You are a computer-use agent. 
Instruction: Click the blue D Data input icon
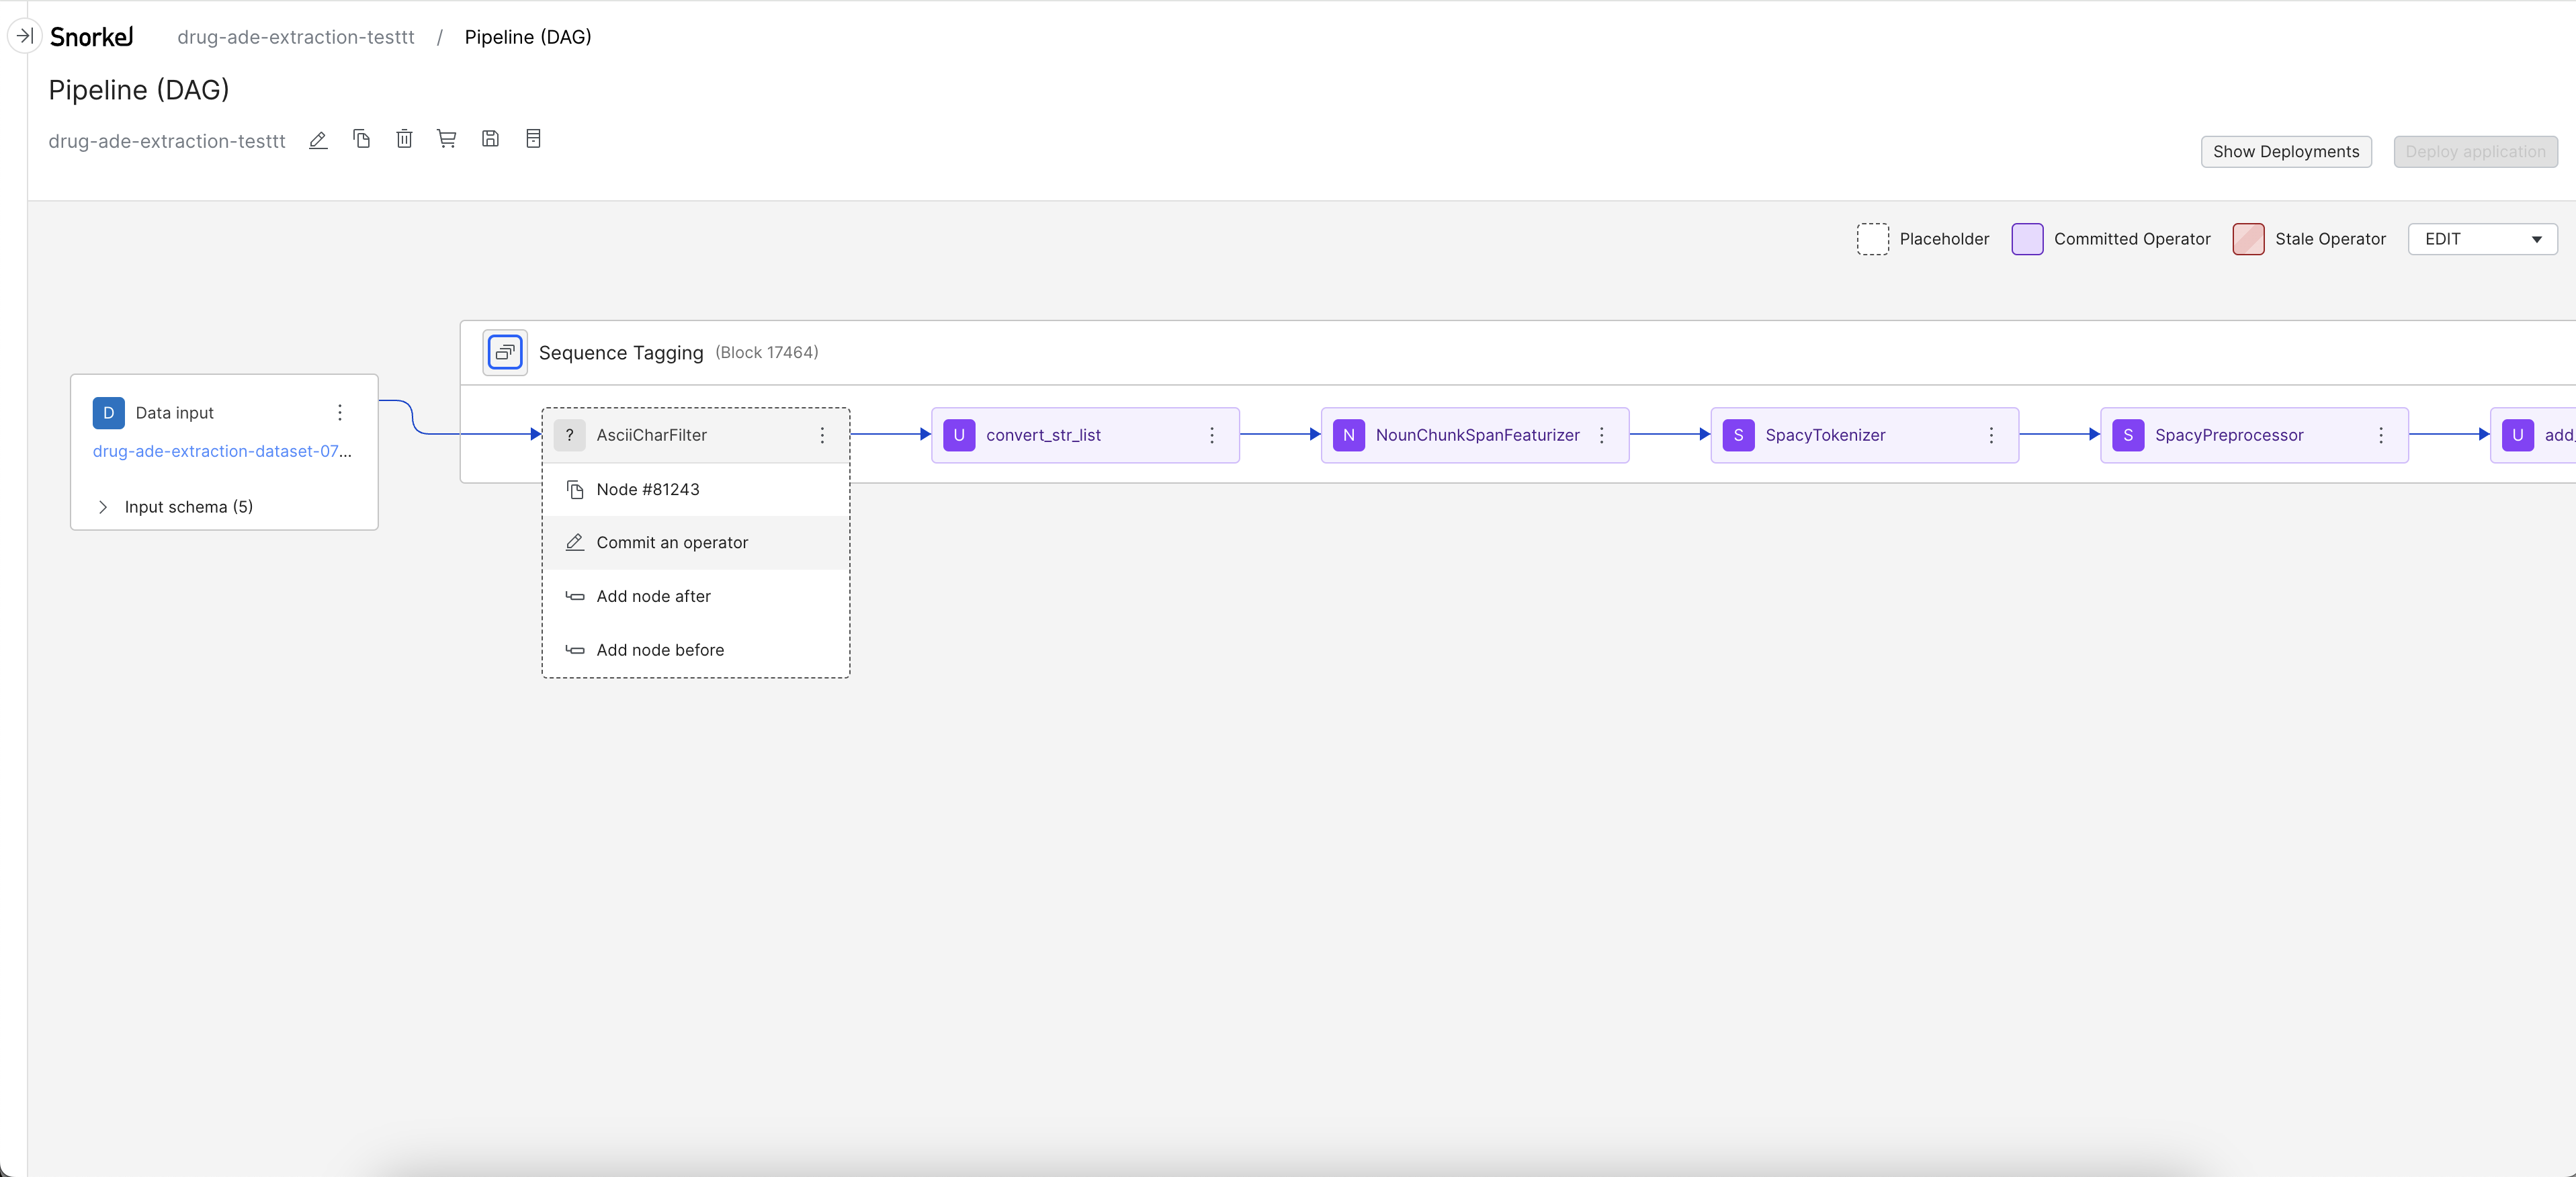(109, 413)
